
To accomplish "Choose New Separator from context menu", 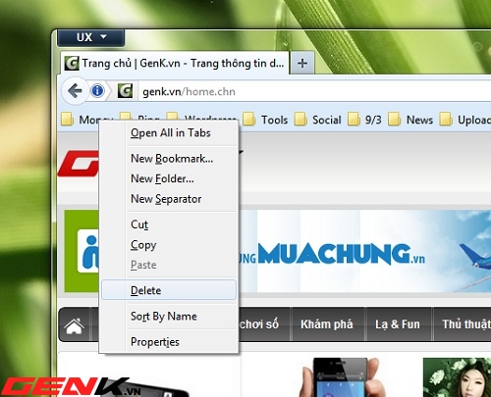I will click(x=169, y=199).
